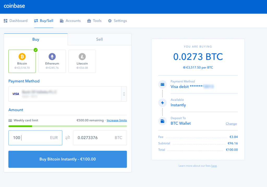Click the green checkmark badge on Bitcoin

pos(35,50)
